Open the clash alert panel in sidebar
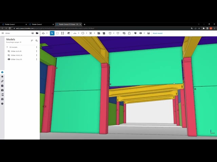The width and height of the screenshot is (217, 162). pos(2,104)
